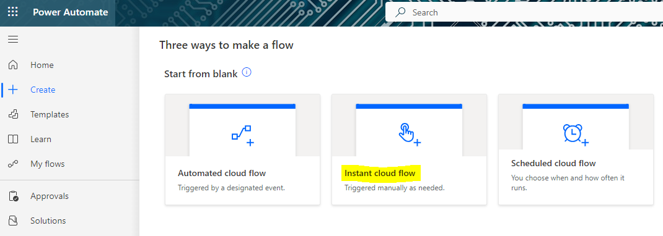The height and width of the screenshot is (236, 663).
Task: Click the My flows connector icon
Action: (13, 164)
